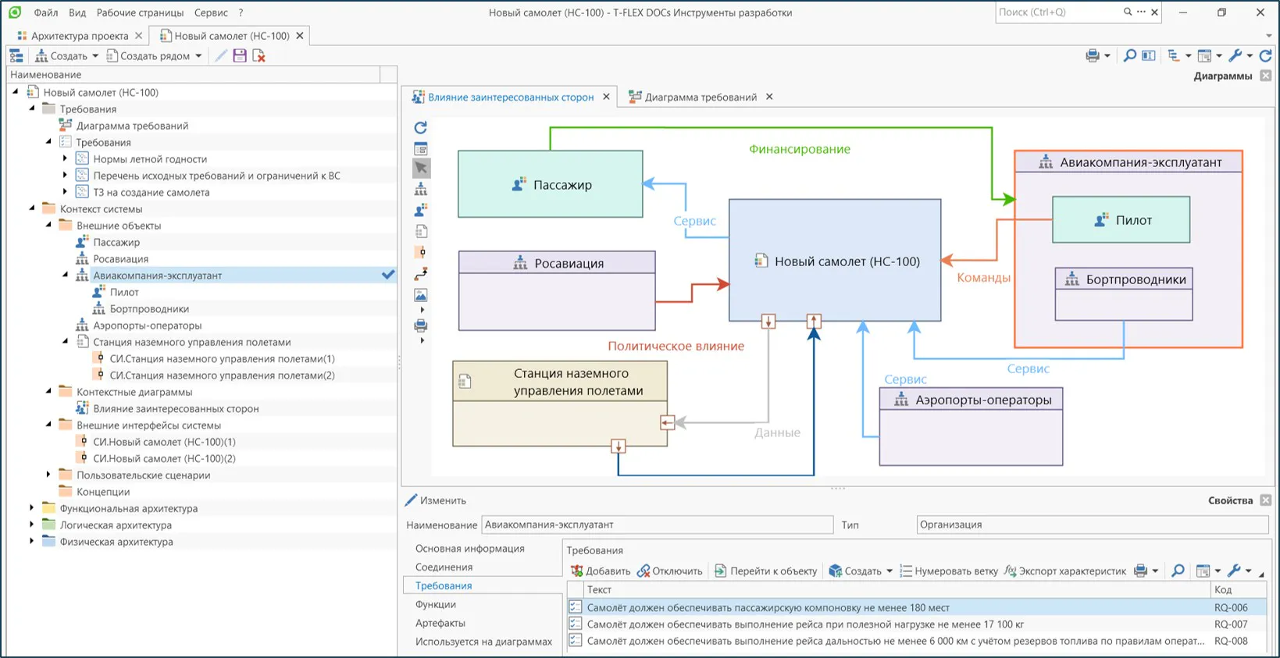Open the dropdown arrow beside the main toolbar printer
The image size is (1280, 658).
1107,56
